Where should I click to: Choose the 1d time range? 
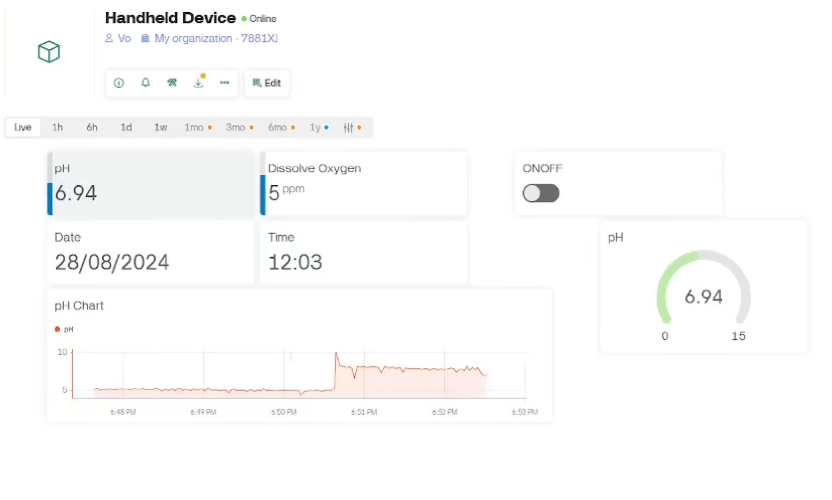pos(126,127)
